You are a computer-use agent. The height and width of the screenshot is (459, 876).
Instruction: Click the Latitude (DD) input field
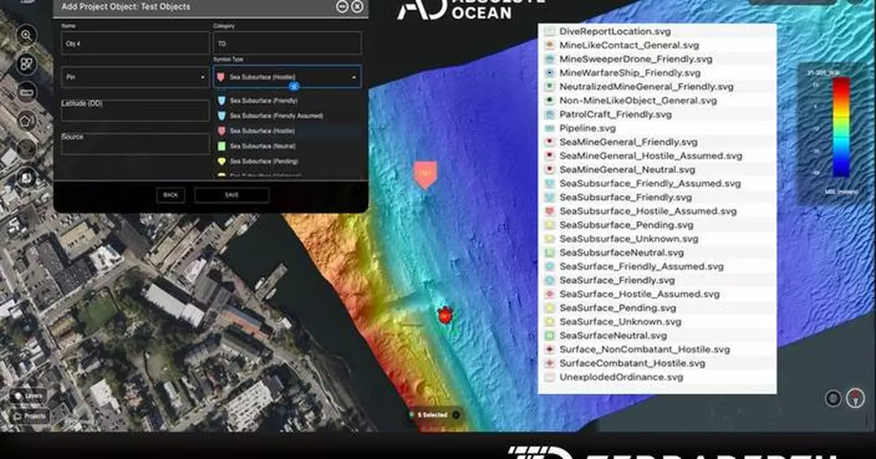click(135, 111)
